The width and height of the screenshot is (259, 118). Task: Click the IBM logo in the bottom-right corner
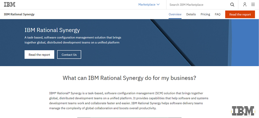243,111
